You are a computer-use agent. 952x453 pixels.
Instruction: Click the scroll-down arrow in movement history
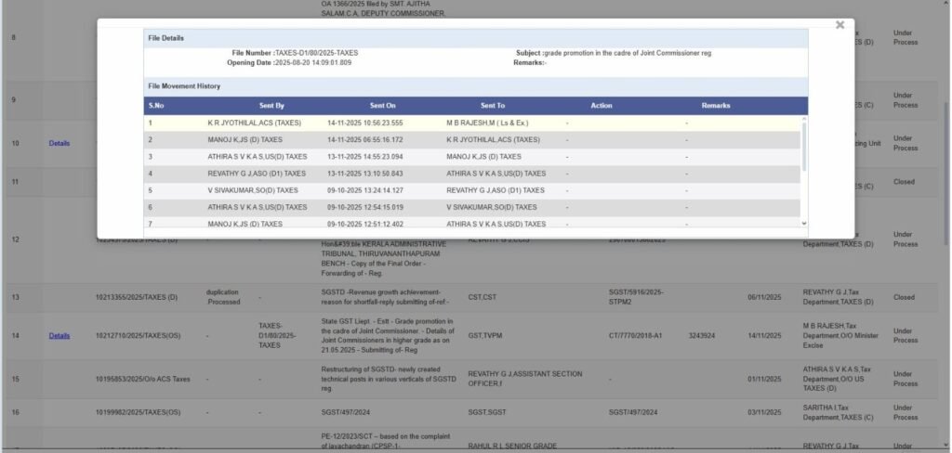click(804, 223)
